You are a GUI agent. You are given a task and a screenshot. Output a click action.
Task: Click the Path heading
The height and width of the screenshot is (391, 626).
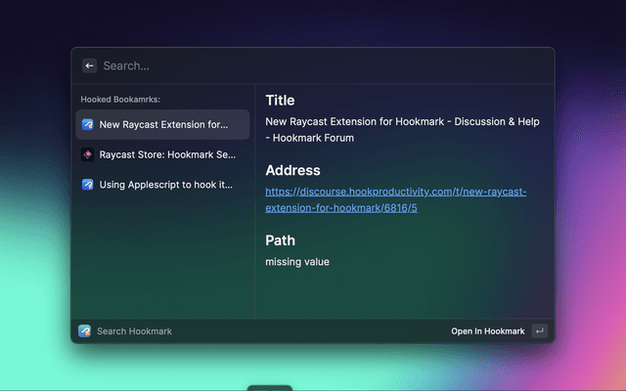click(280, 240)
